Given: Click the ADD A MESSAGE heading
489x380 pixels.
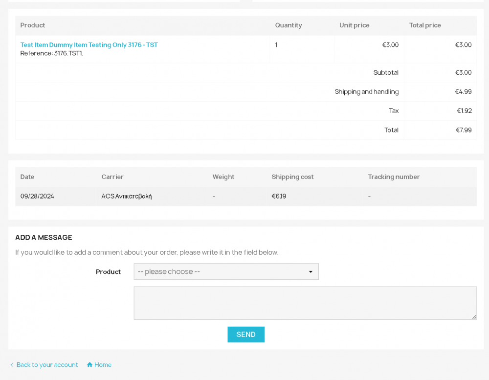Looking at the screenshot, I should pos(44,237).
